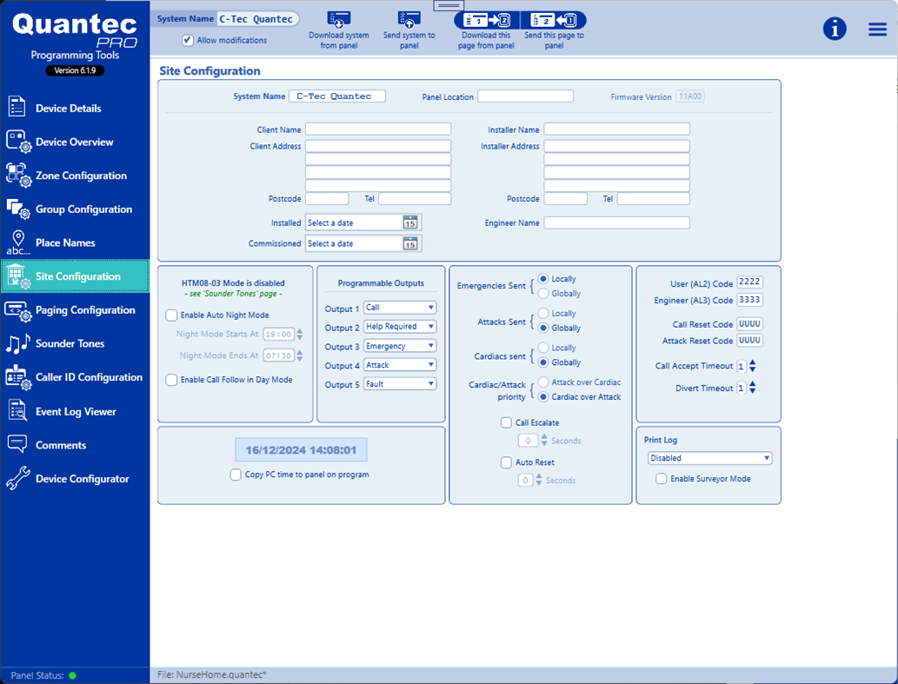Click the site System Name field
898x684 pixels.
click(x=336, y=96)
